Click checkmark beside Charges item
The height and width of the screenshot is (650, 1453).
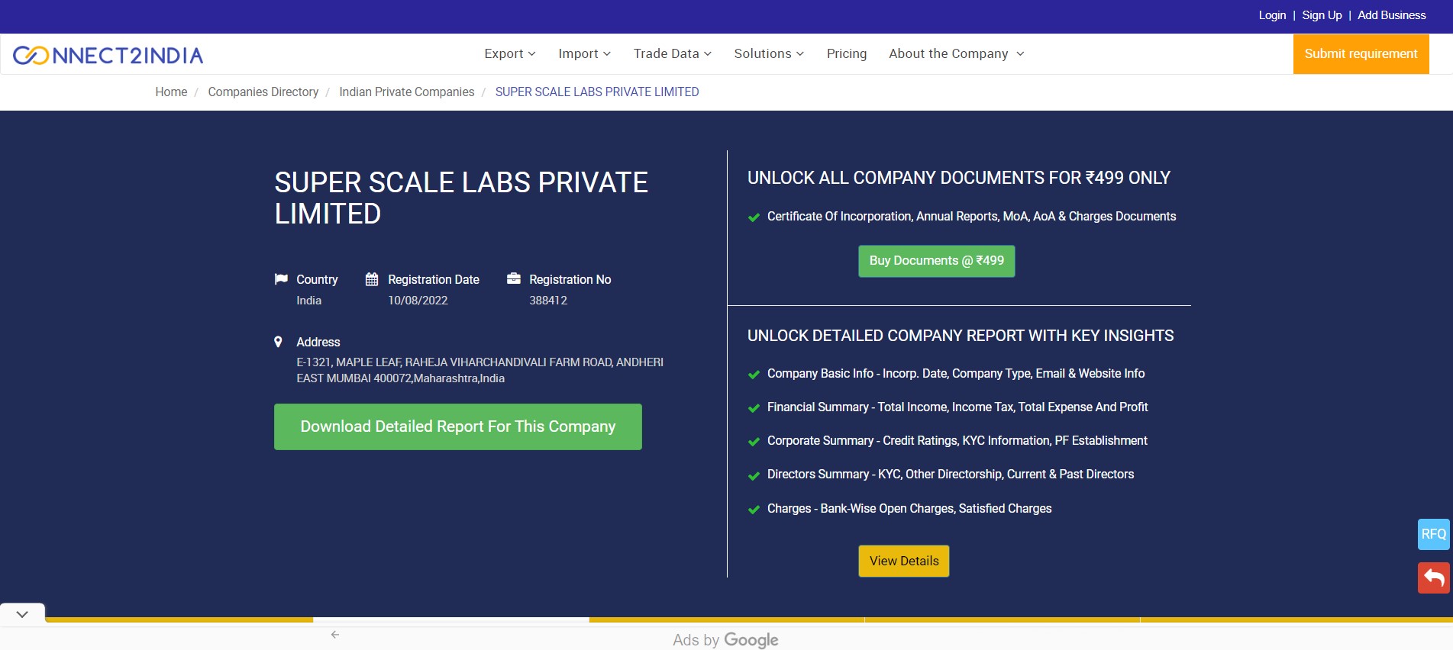754,510
